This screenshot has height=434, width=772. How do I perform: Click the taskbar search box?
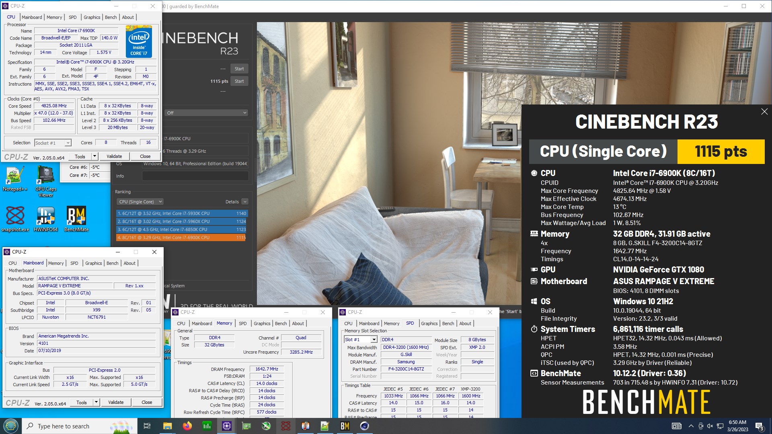(x=79, y=426)
